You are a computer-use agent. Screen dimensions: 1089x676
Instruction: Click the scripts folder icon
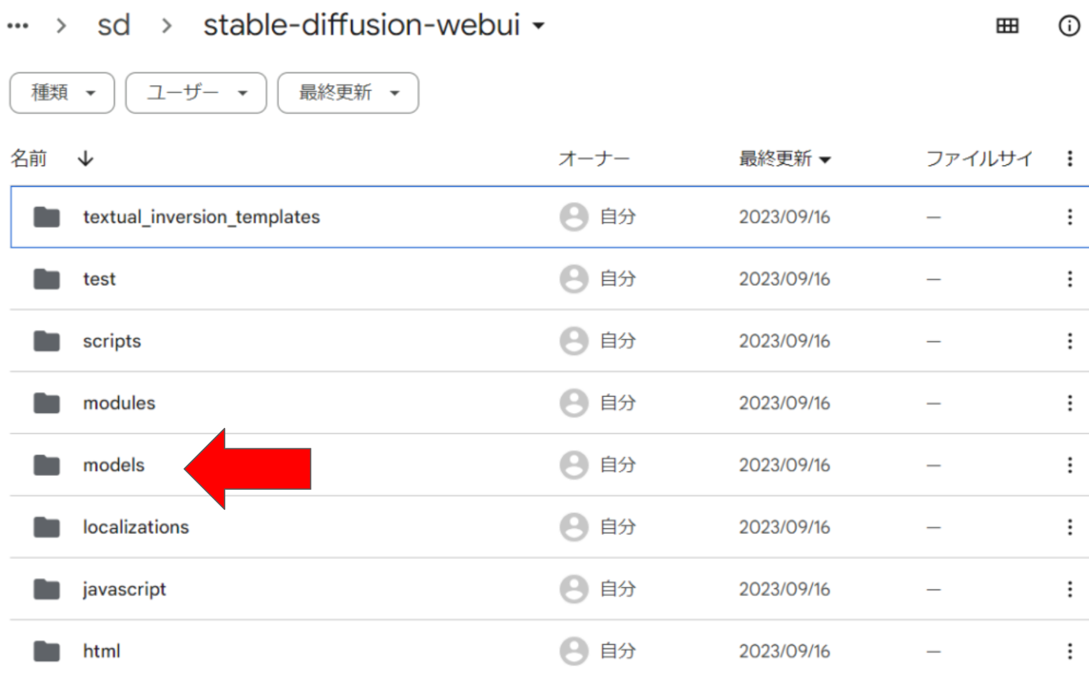pos(46,341)
